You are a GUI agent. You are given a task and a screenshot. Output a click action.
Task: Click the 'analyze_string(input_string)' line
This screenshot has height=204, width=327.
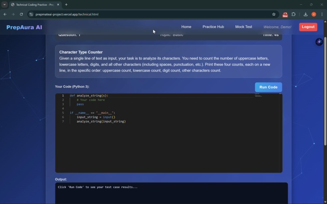point(101,121)
